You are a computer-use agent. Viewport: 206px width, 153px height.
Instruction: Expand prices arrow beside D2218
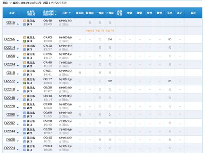pos(18,91)
